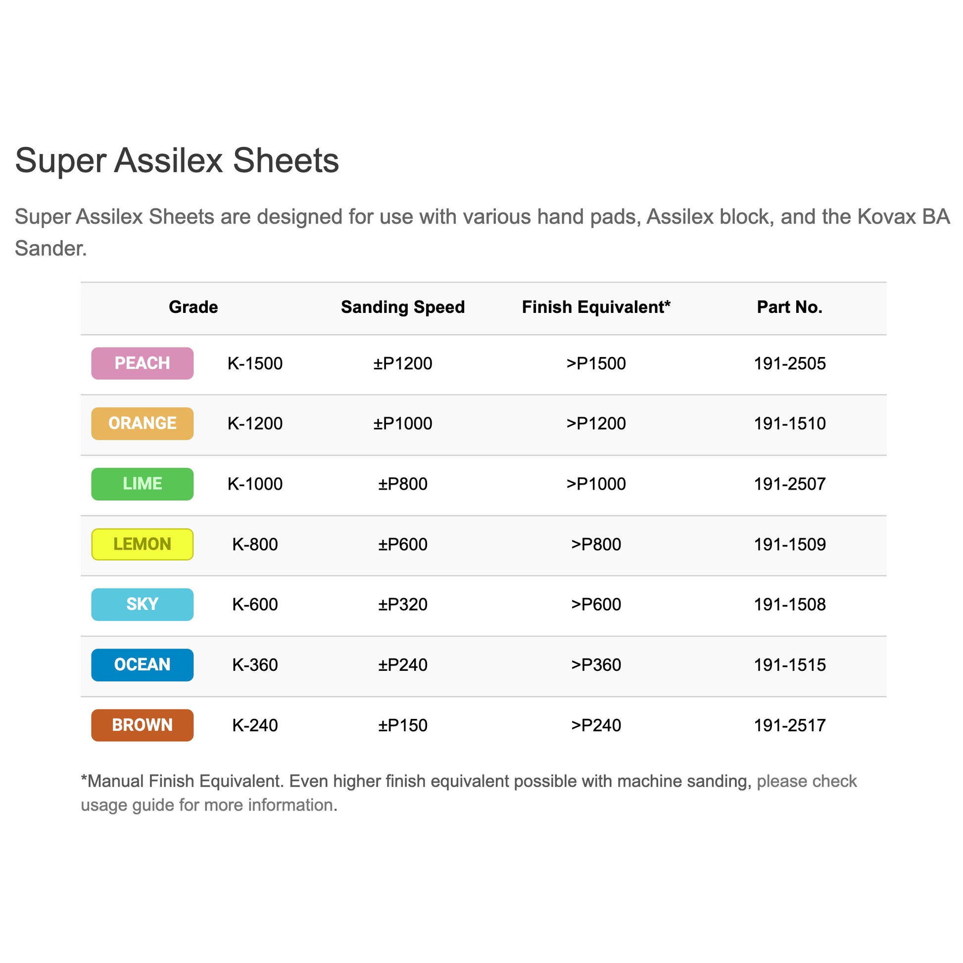Screen dimensions: 963x963
Task: Click part number 191-1515
Action: 789,665
